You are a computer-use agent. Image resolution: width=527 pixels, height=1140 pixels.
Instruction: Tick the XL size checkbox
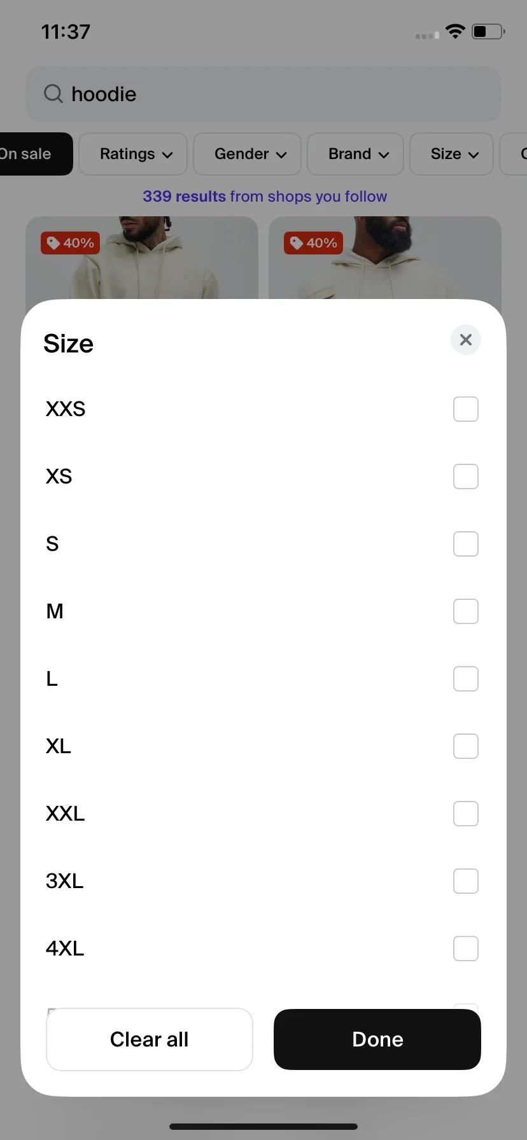pyautogui.click(x=465, y=746)
